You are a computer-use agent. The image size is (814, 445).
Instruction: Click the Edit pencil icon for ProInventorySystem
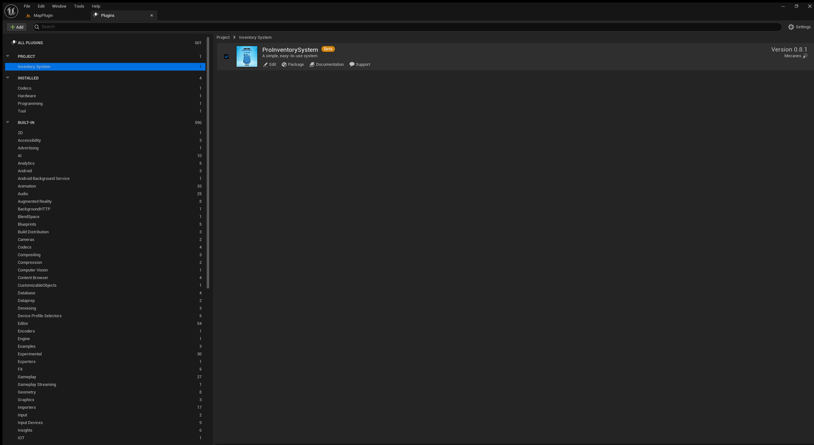[266, 64]
